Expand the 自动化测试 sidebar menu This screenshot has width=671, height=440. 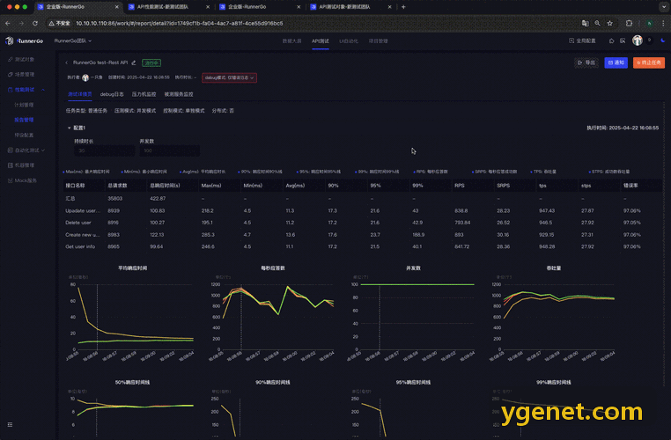(26, 150)
